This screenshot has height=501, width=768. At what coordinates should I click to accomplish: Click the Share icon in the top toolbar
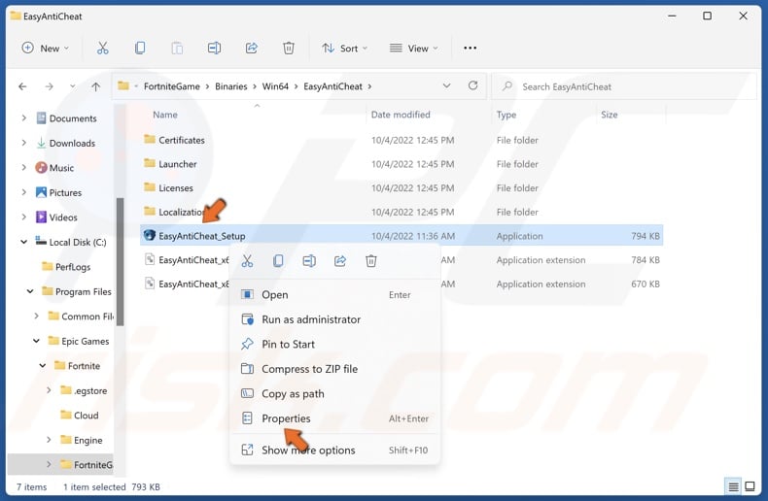251,48
